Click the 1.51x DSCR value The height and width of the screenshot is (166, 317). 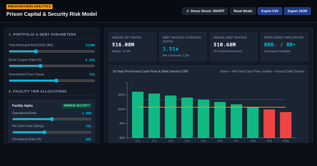pyautogui.click(x=171, y=49)
